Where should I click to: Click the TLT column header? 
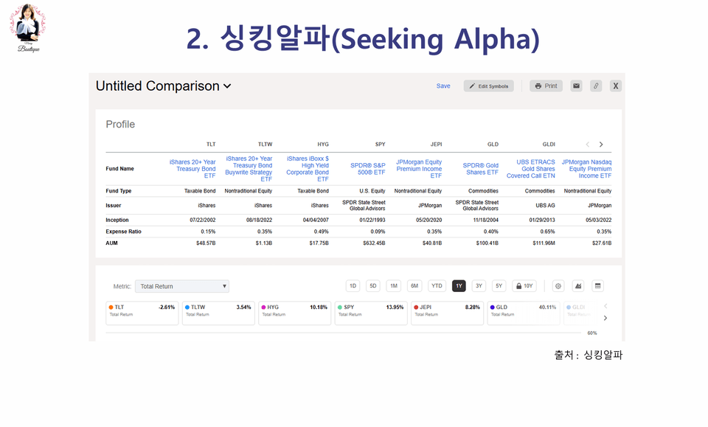click(x=211, y=145)
